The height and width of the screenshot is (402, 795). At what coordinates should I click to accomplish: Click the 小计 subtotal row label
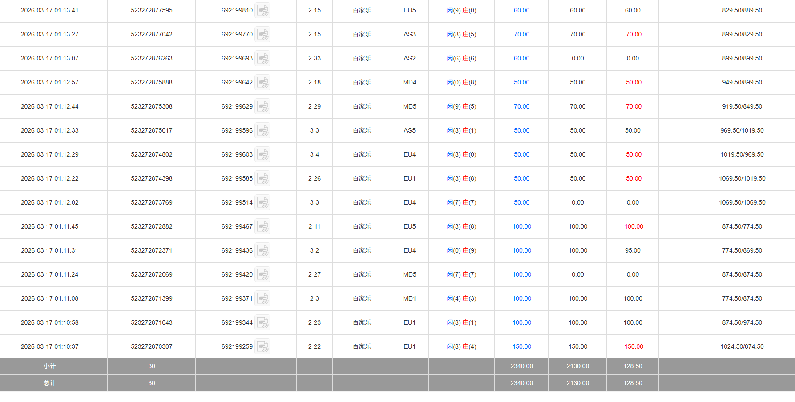(49, 366)
